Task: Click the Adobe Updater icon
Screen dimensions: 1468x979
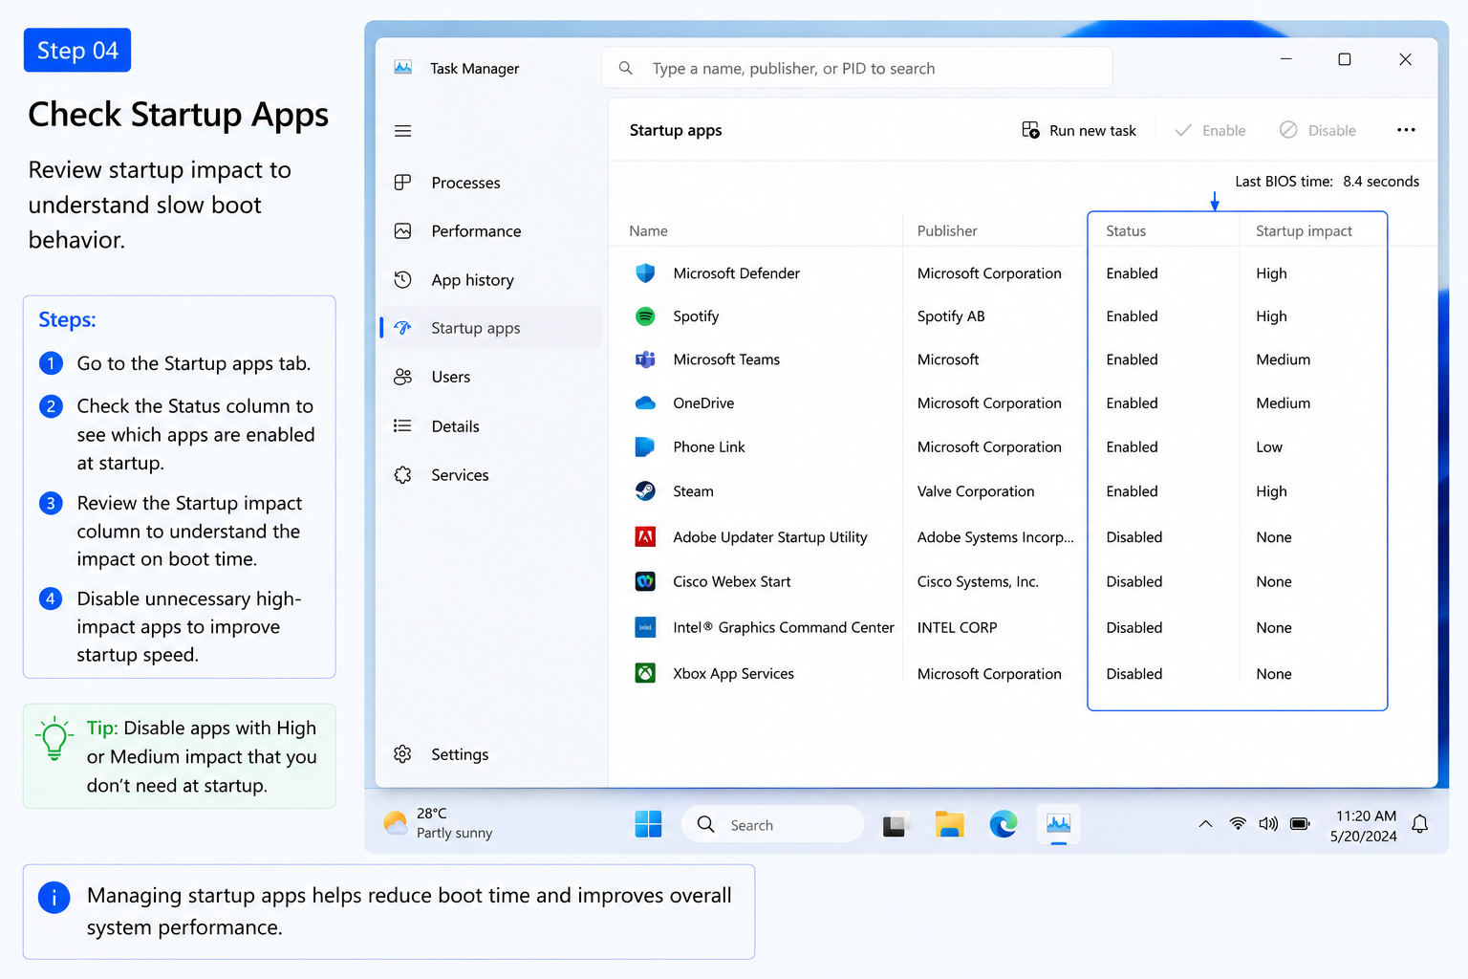Action: (645, 536)
